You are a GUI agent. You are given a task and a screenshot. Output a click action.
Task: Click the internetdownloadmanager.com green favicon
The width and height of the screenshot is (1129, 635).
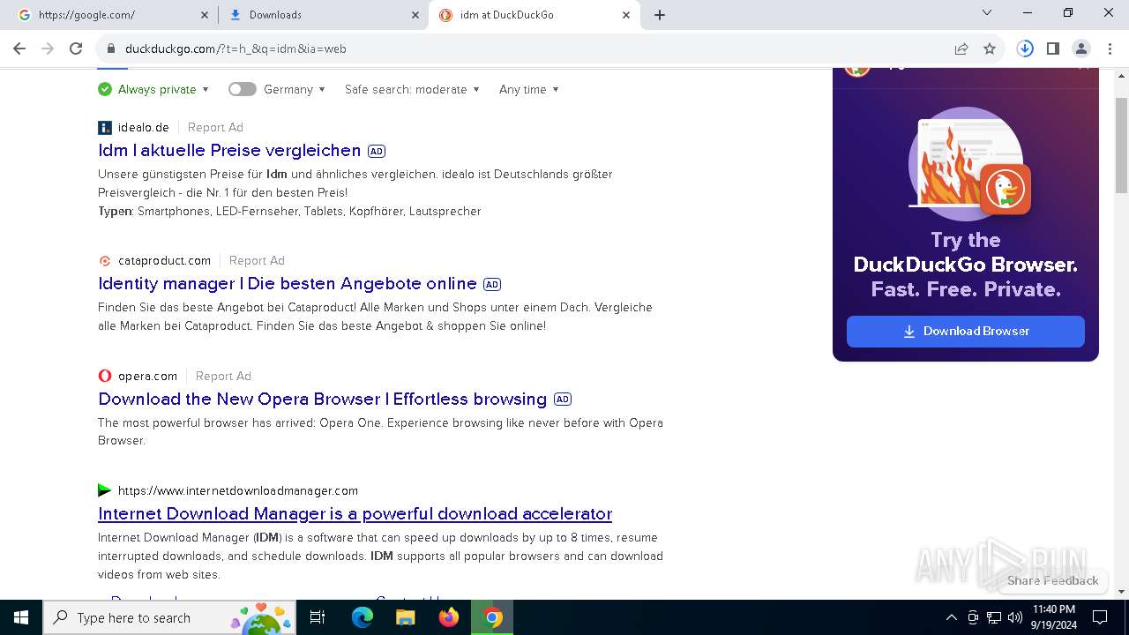point(105,490)
